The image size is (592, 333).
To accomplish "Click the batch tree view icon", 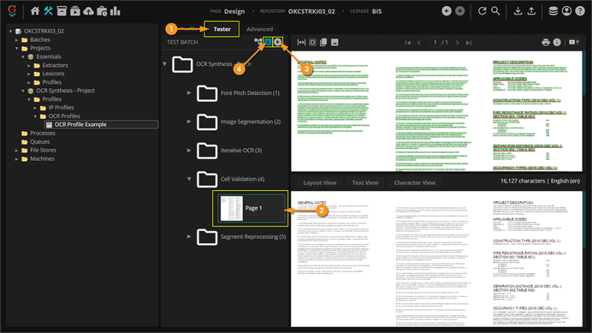I will pyautogui.click(x=259, y=42).
